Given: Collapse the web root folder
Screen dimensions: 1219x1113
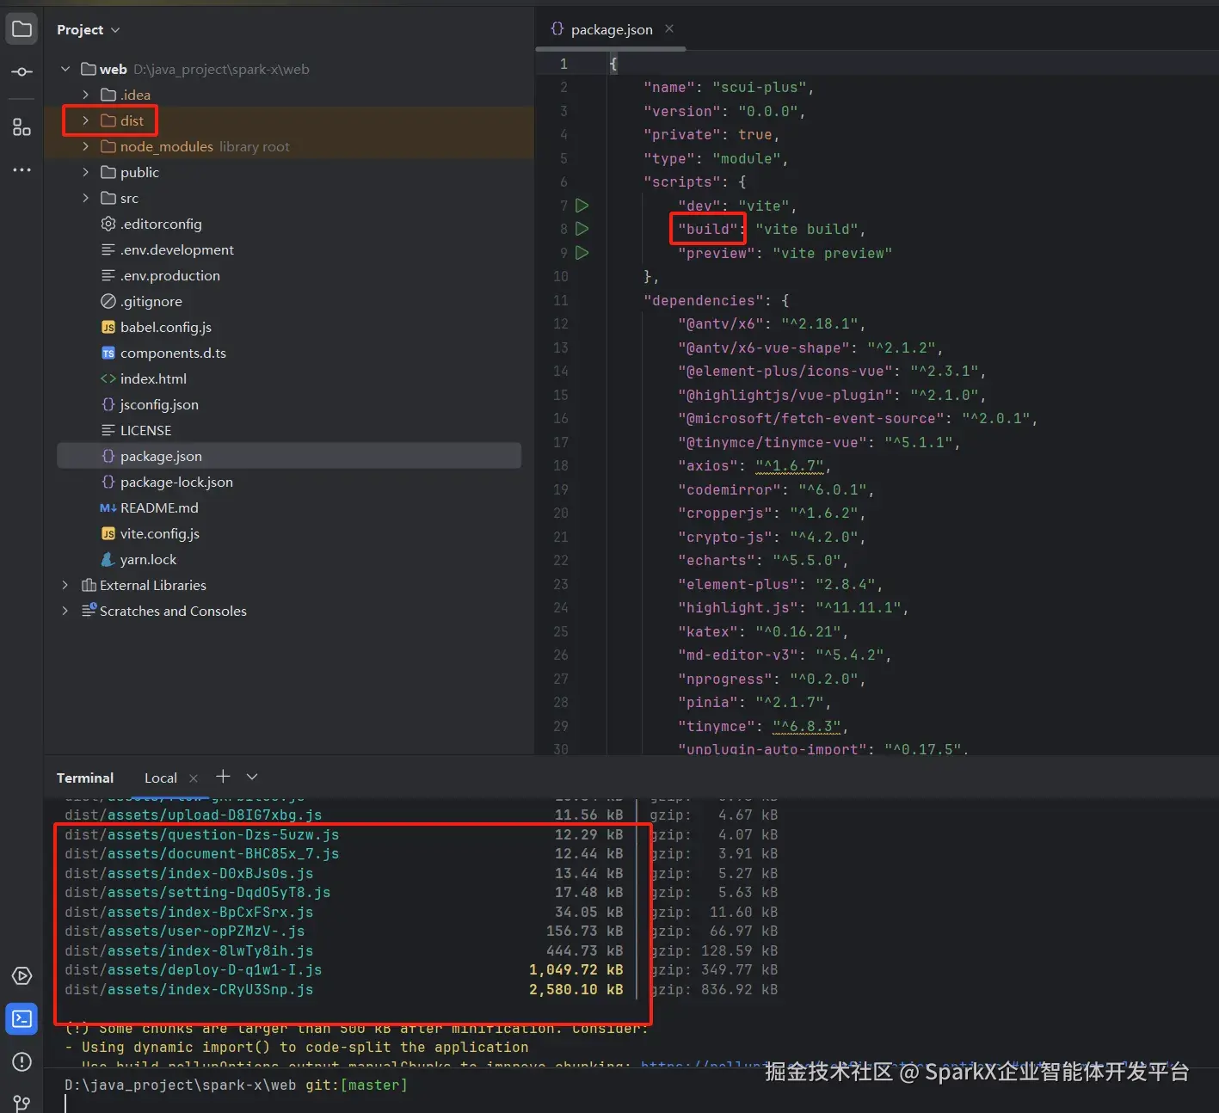Looking at the screenshot, I should [65, 69].
